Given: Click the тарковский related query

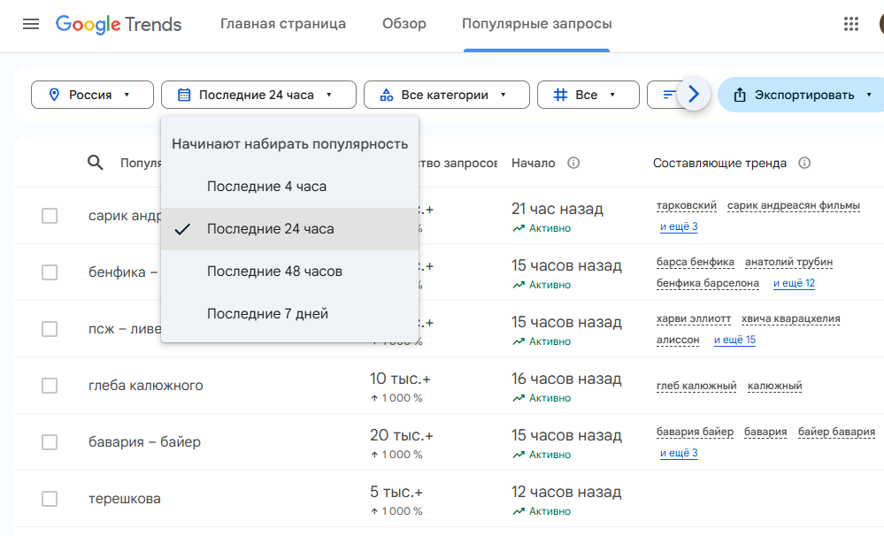Looking at the screenshot, I should click(686, 206).
